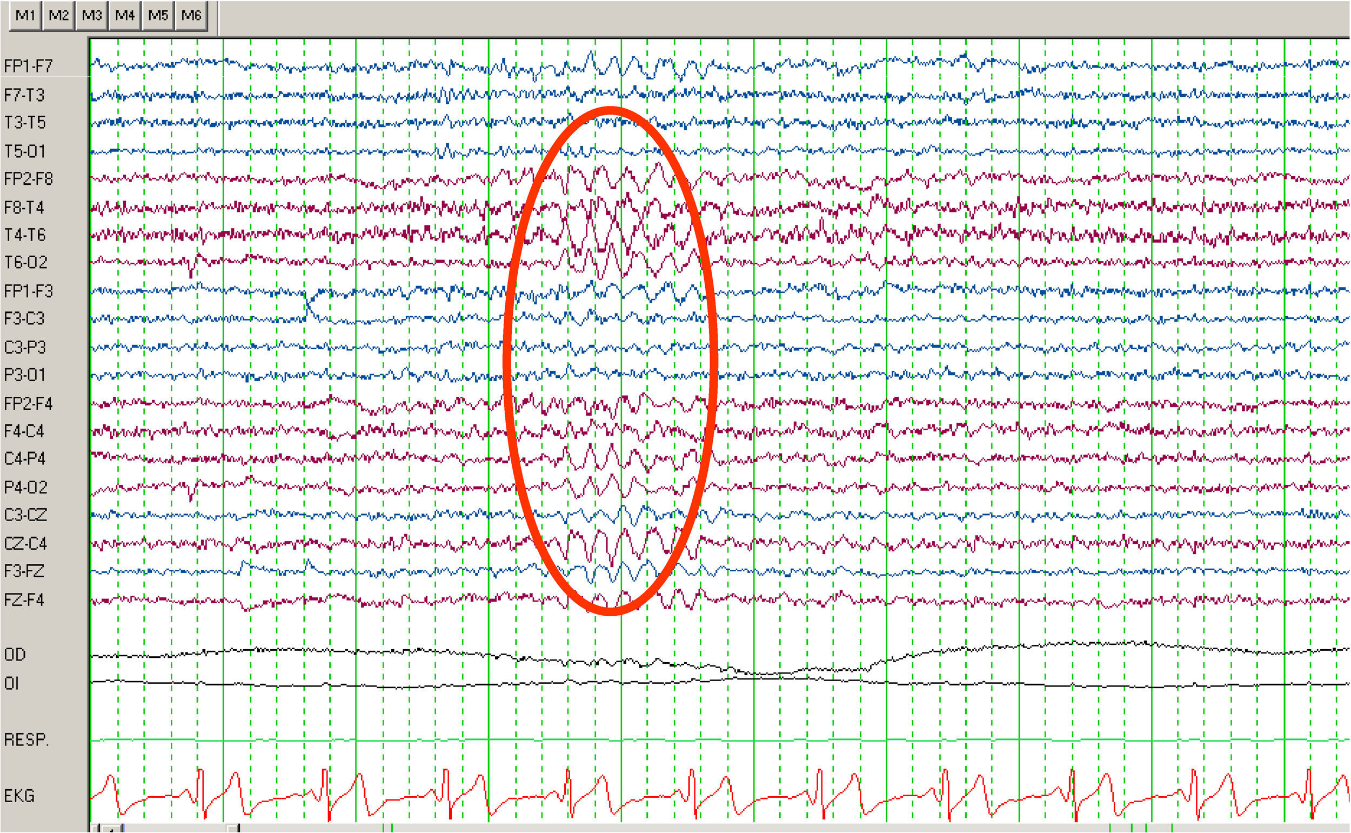Click the FP2-F8 channel label

pyautogui.click(x=28, y=179)
